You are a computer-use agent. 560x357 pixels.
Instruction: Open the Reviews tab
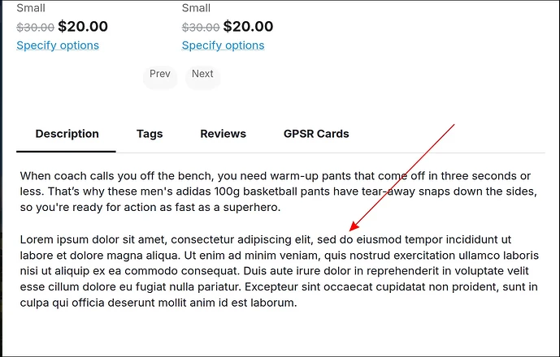tap(223, 134)
